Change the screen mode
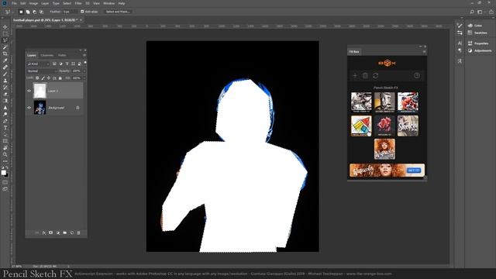Viewport: 496px width, 279px height. (x=5, y=189)
